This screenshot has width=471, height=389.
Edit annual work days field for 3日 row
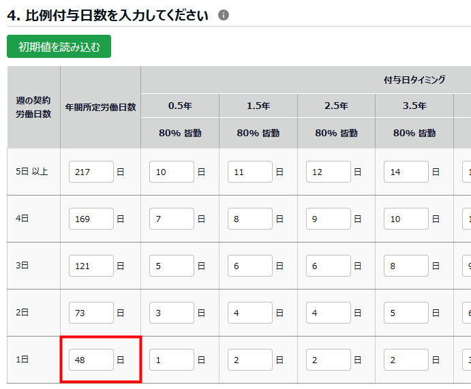coord(91,266)
